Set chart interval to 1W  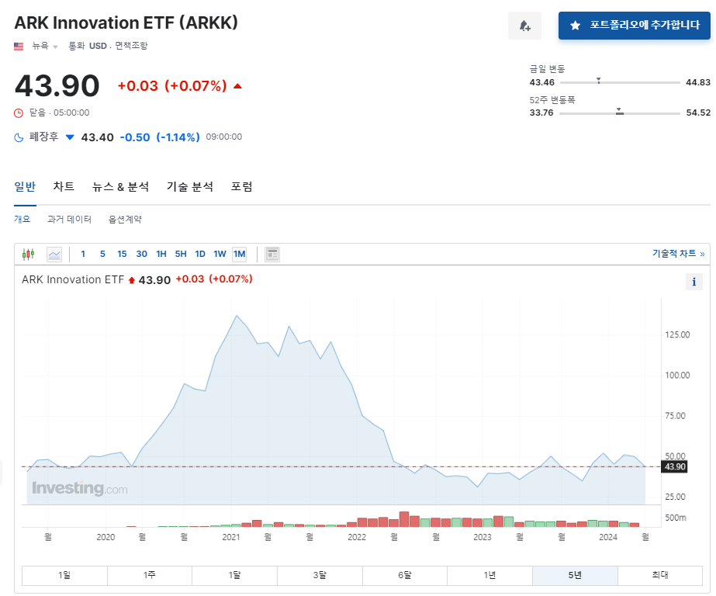click(220, 254)
